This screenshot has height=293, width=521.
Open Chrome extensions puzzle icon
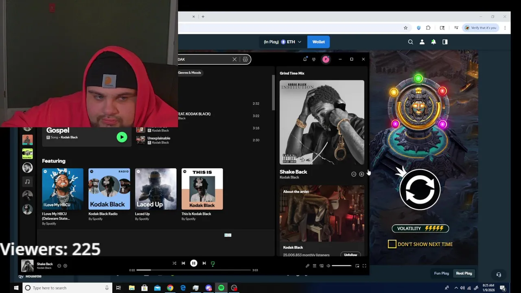coord(428,28)
